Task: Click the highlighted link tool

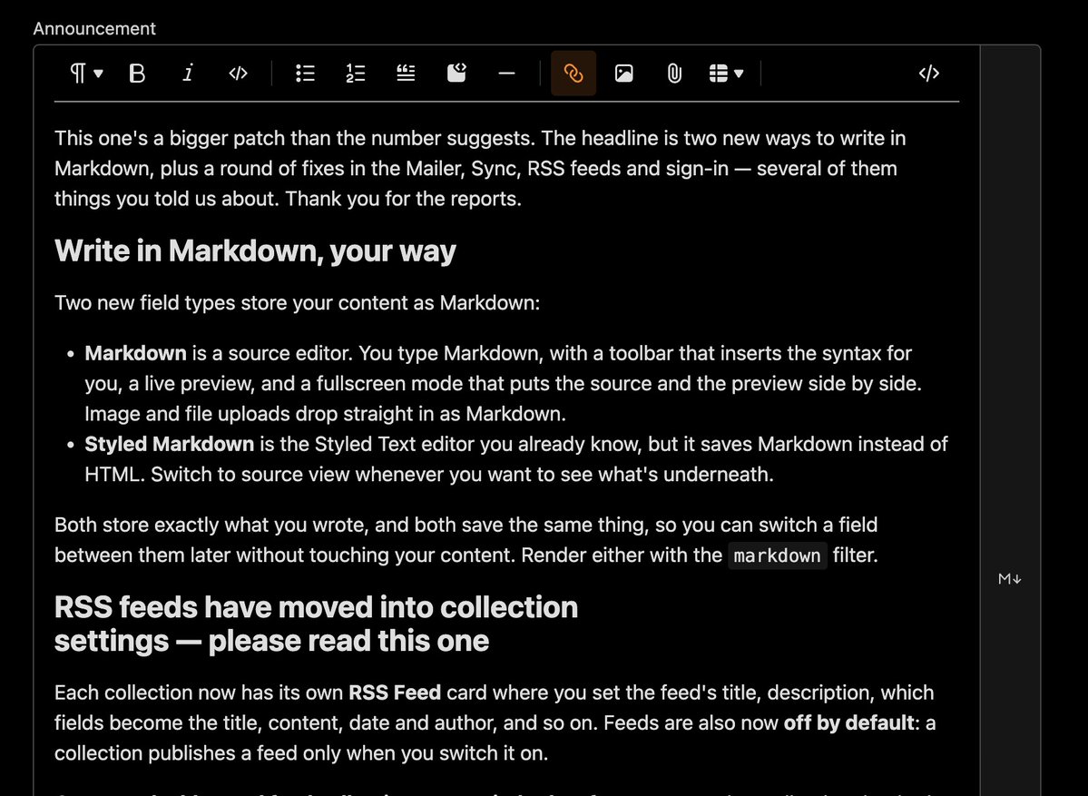Action: 573,73
